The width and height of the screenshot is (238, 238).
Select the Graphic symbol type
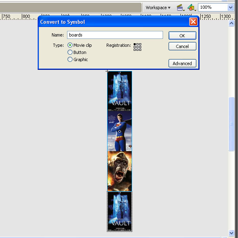tap(70, 59)
